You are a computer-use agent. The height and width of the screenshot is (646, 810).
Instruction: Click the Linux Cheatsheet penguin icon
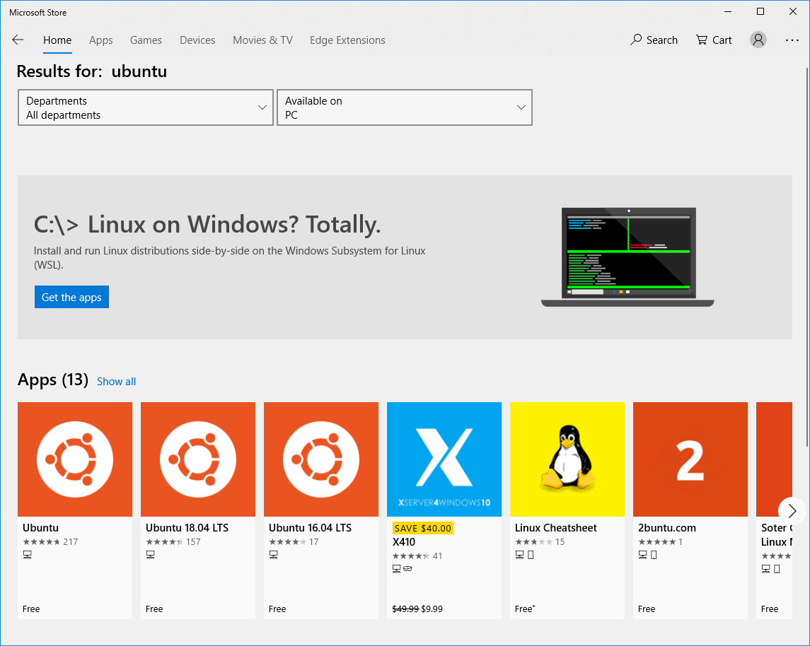pyautogui.click(x=567, y=459)
